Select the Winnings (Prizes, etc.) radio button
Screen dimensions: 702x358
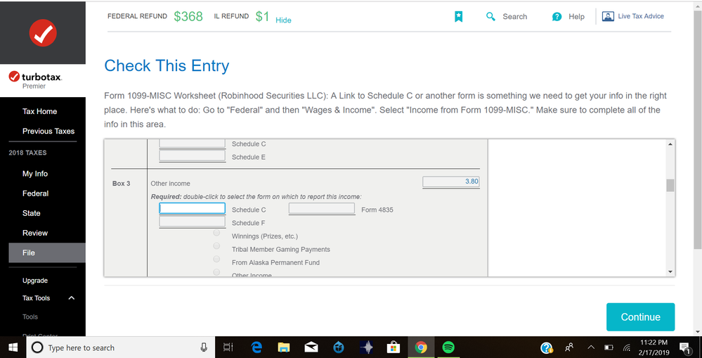tap(216, 234)
